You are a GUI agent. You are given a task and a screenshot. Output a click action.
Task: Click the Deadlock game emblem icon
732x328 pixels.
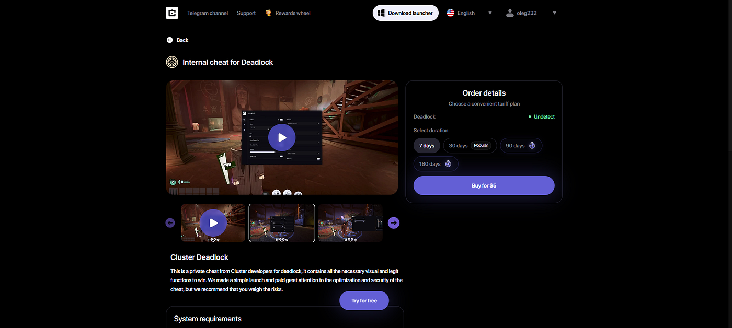coord(172,62)
